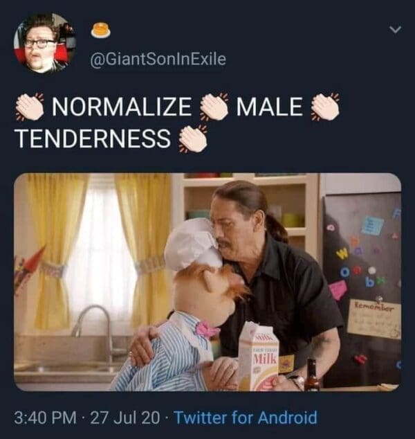
Task: Select the word MALE in tweet
Action: (270, 107)
